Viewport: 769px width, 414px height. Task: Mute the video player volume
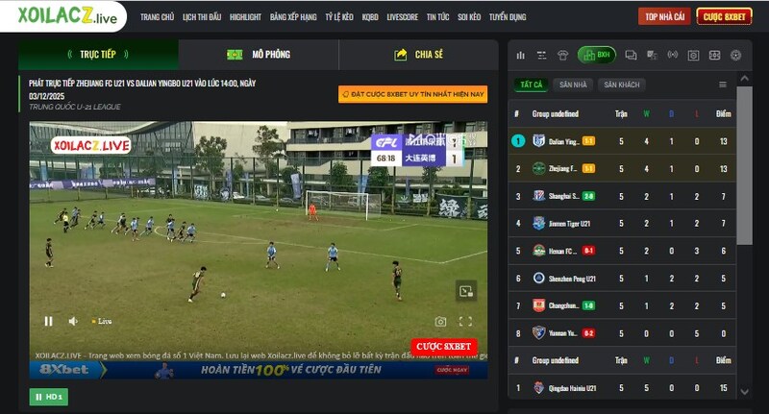tap(73, 321)
